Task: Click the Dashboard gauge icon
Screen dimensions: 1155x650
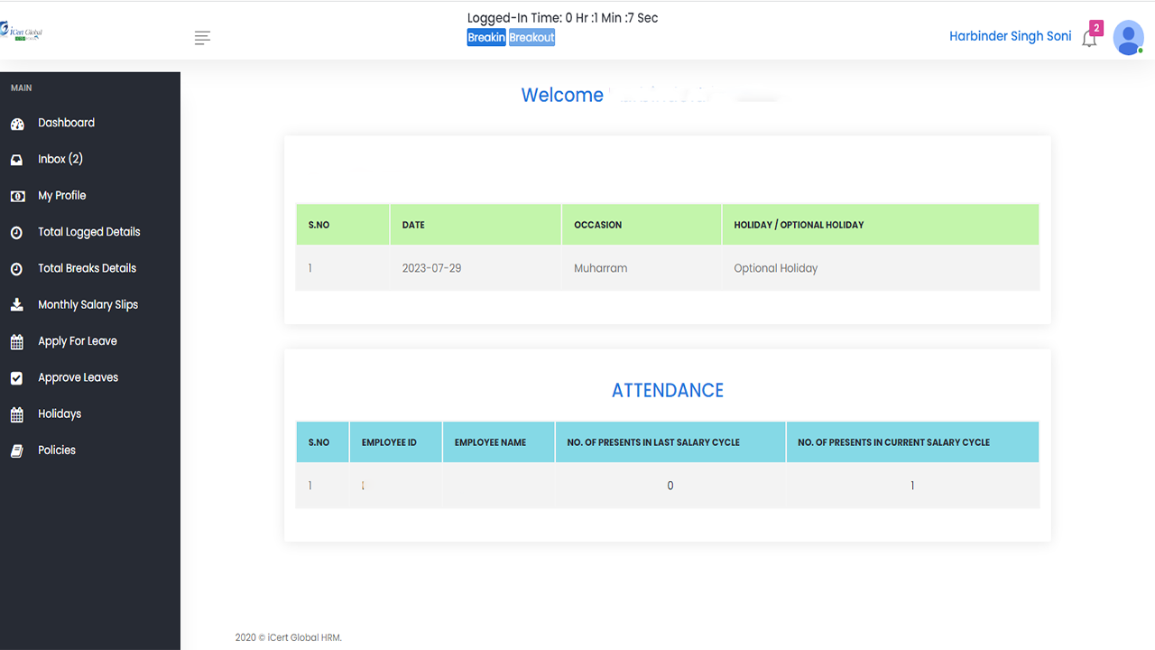Action: tap(17, 124)
